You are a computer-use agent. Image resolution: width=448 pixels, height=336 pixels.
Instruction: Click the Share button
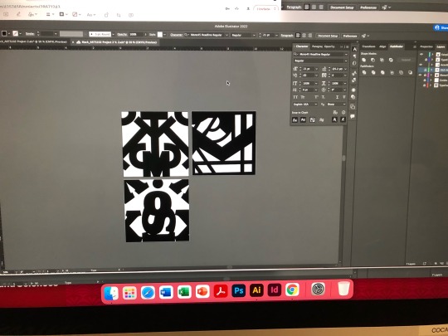pyautogui.click(x=441, y=27)
